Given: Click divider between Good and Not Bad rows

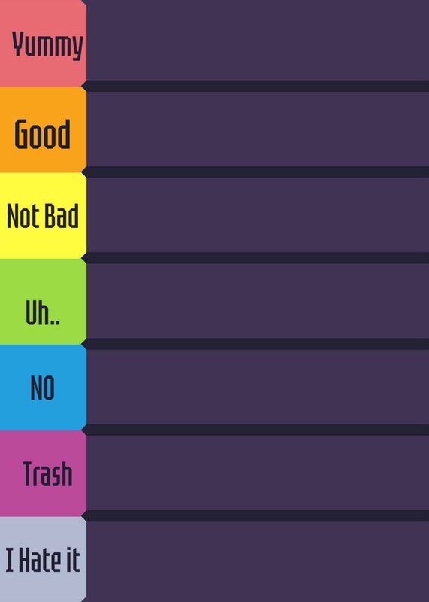Looking at the screenshot, I should click(x=255, y=172).
